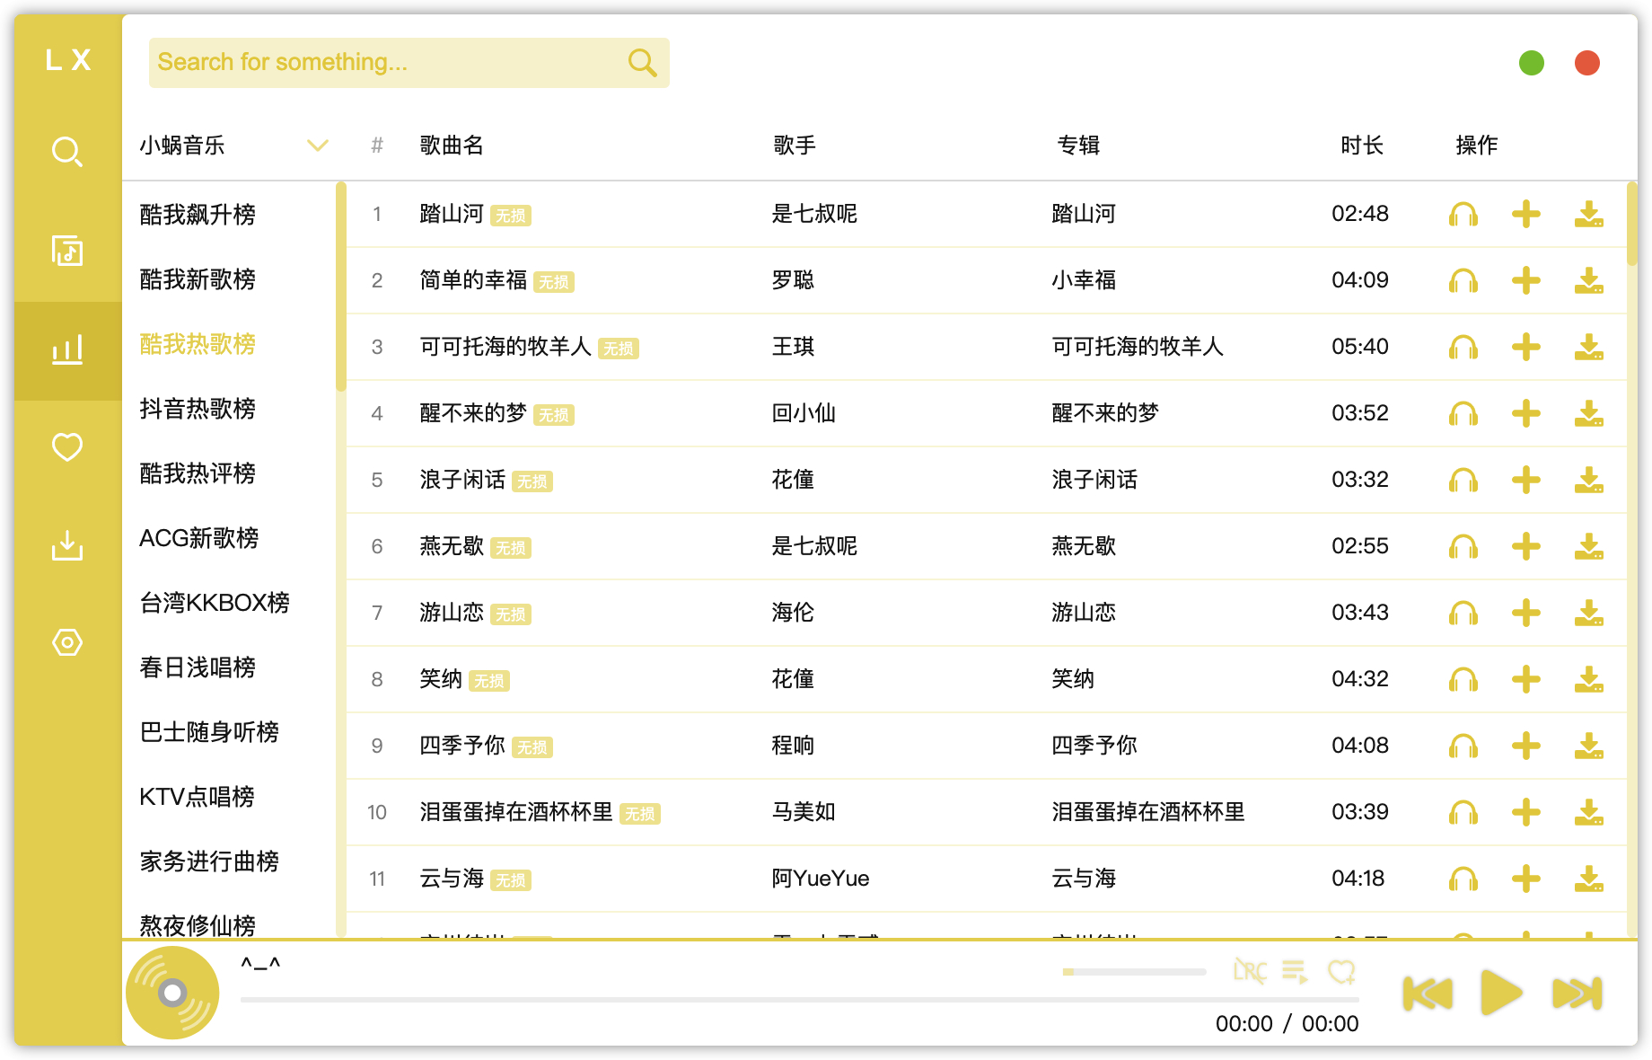Toggle the playback order mode icon
The height and width of the screenshot is (1060, 1652).
1295,971
